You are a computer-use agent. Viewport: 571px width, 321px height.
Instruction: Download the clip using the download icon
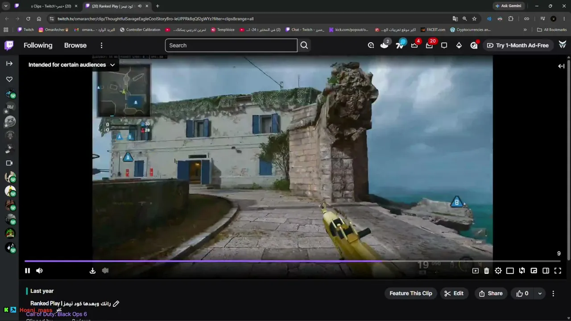pyautogui.click(x=92, y=271)
